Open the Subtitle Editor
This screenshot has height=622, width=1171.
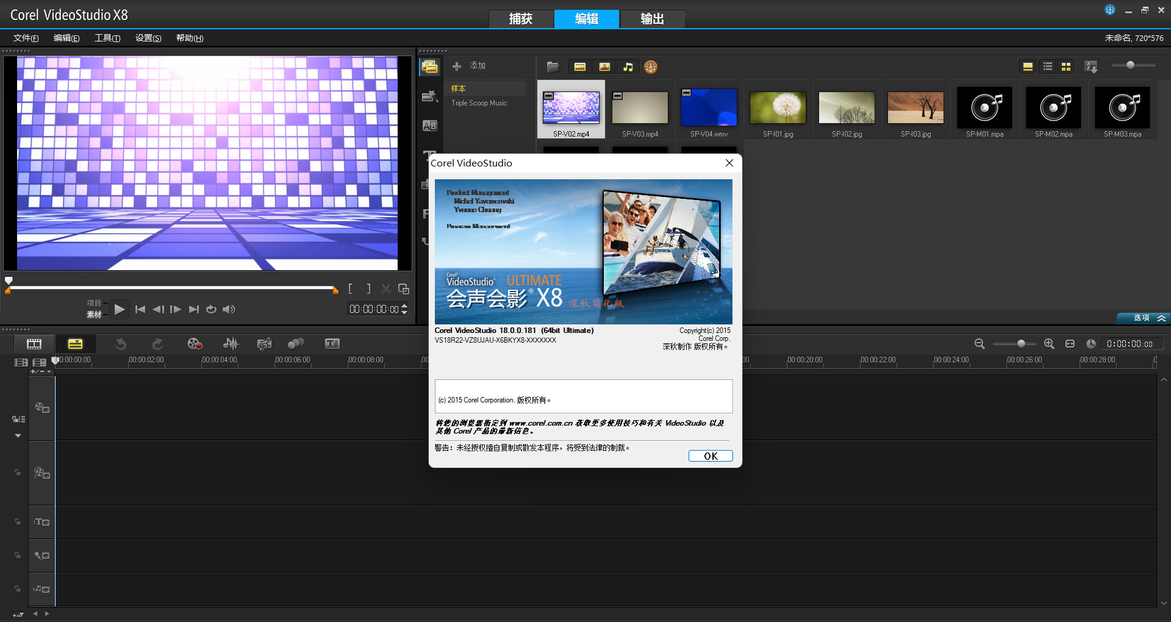click(x=332, y=344)
